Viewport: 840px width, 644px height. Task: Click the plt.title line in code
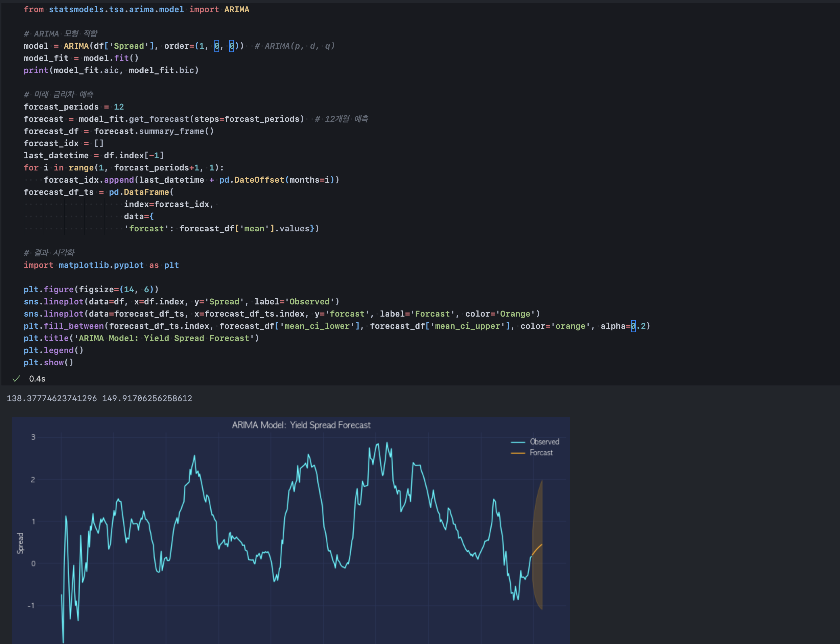141,338
